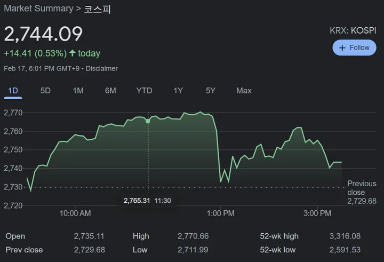Click the 52-wk high value

(345, 236)
